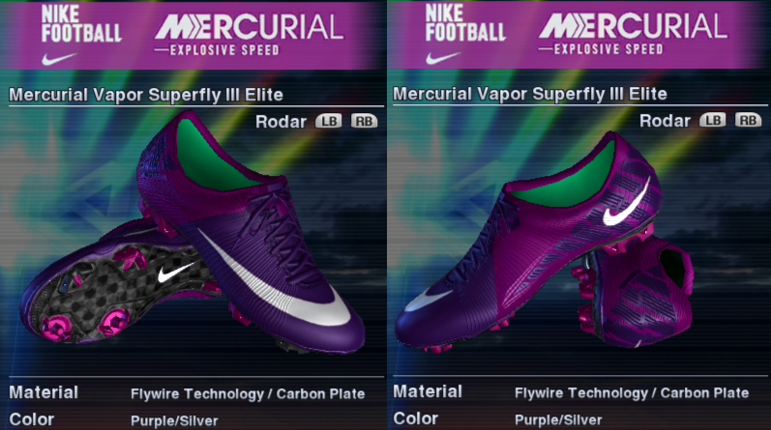Click the LB rotate icon in right panel

tap(713, 120)
